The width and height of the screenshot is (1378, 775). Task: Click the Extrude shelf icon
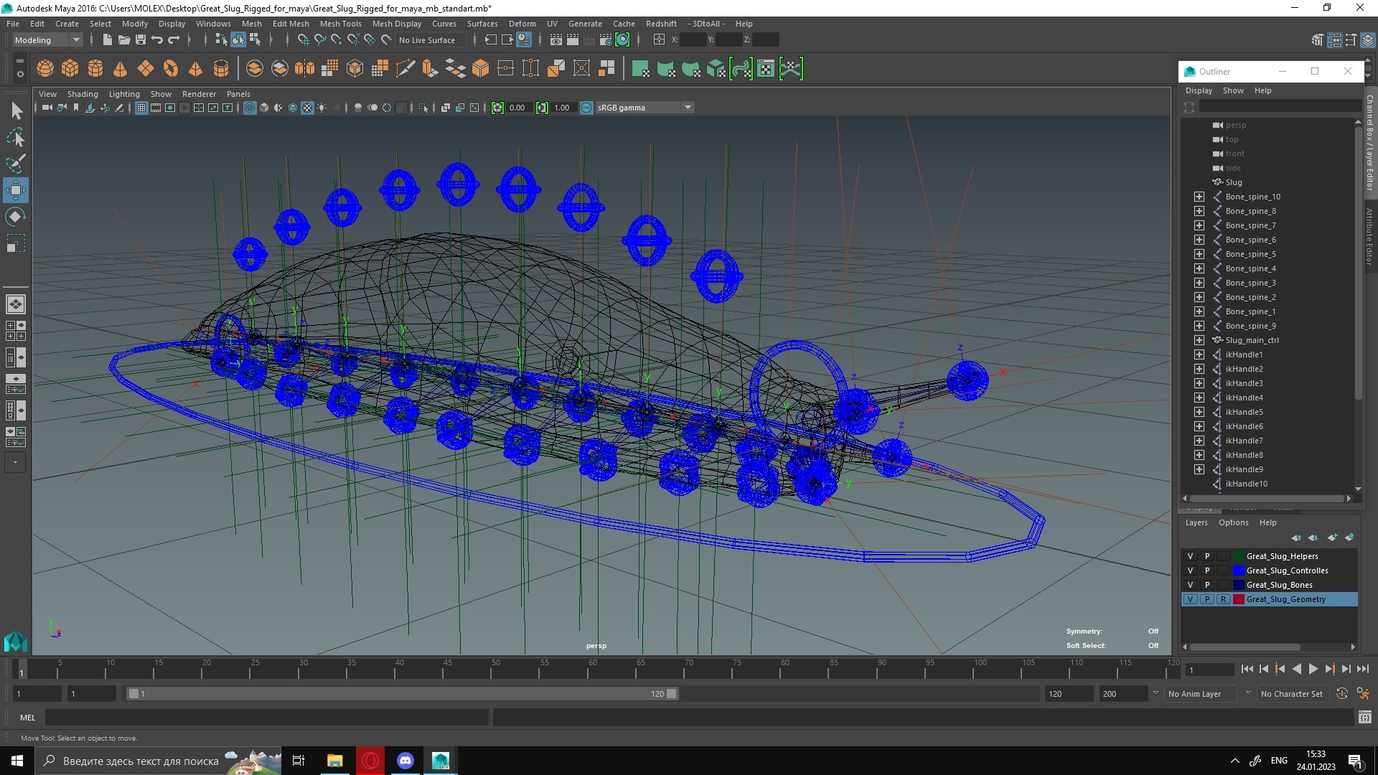[431, 68]
